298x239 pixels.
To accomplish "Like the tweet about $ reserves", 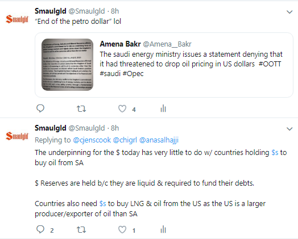I will (122, 230).
